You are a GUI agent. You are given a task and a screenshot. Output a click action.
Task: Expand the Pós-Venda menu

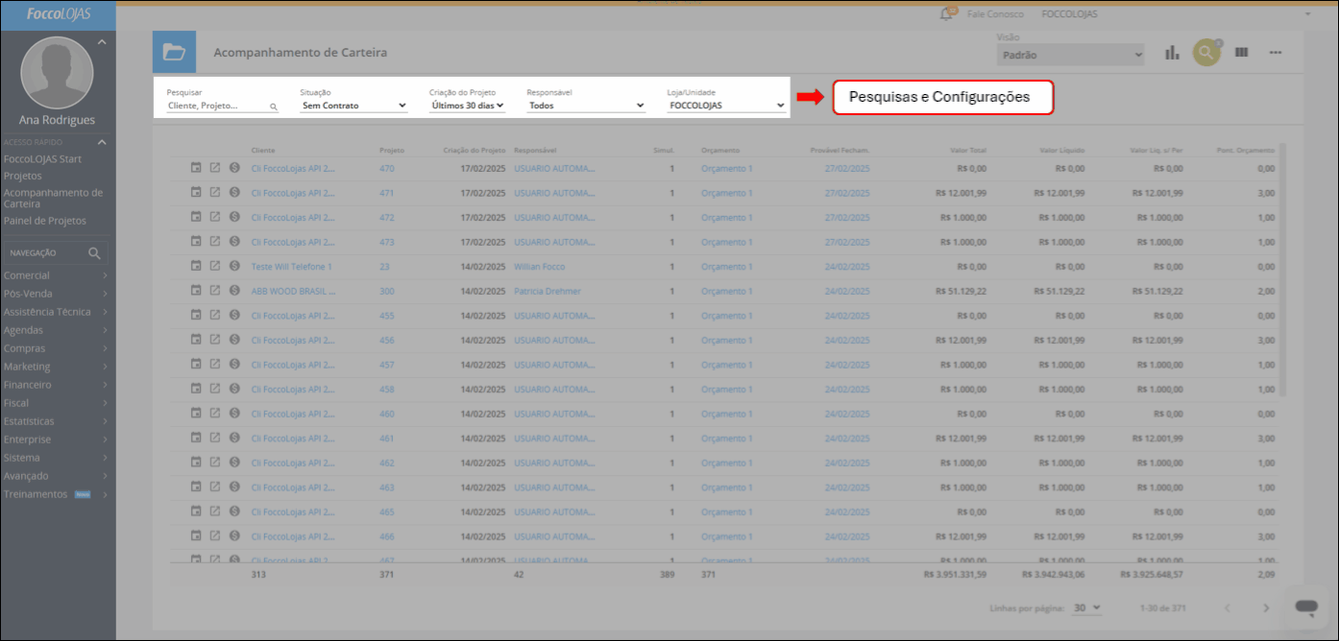click(56, 294)
